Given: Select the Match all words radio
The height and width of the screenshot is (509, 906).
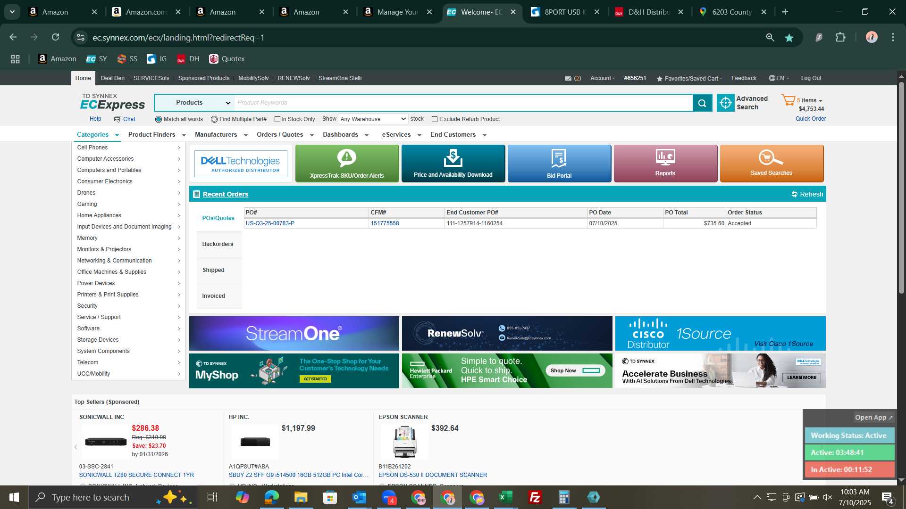Looking at the screenshot, I should click(159, 119).
